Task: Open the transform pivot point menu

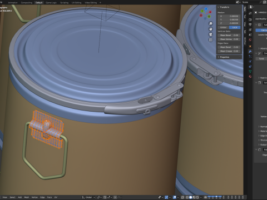Action: (100, 197)
